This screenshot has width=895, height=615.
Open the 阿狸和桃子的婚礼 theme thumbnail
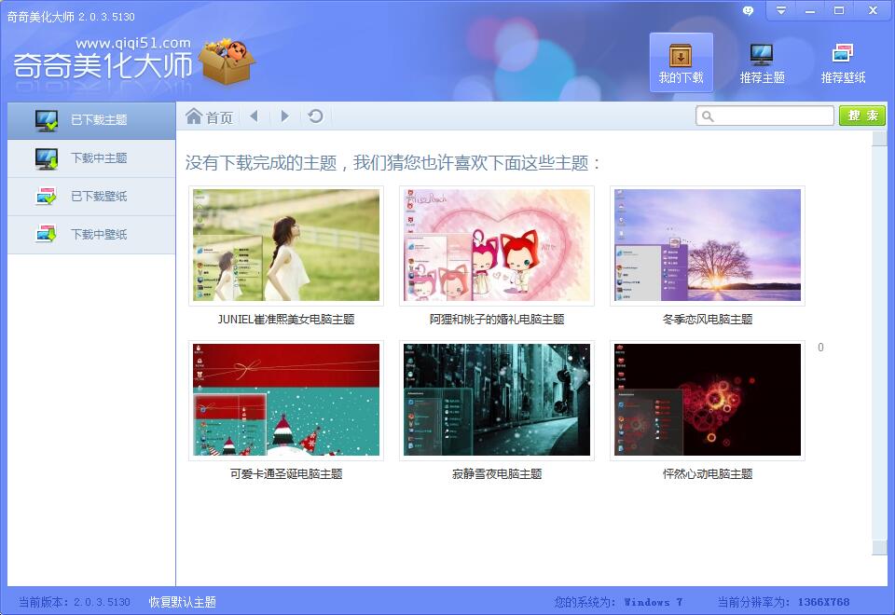497,246
